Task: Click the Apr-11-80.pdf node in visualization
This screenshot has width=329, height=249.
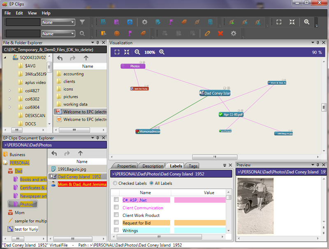Action: (231, 114)
